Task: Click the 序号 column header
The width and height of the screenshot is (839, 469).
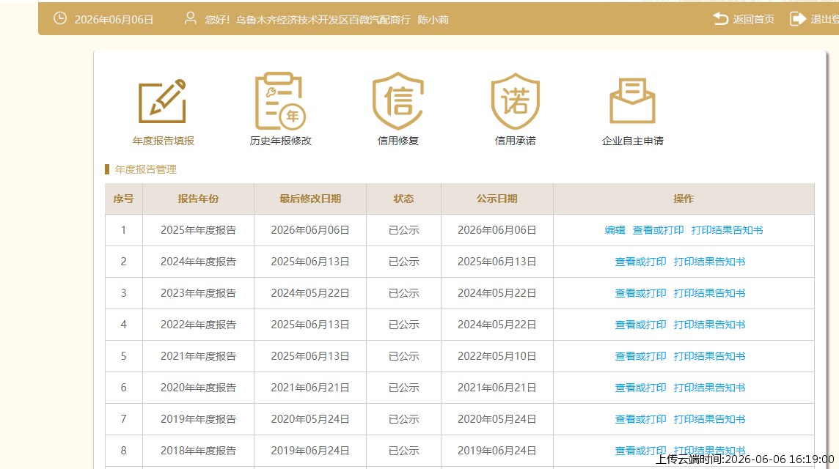Action: click(124, 199)
